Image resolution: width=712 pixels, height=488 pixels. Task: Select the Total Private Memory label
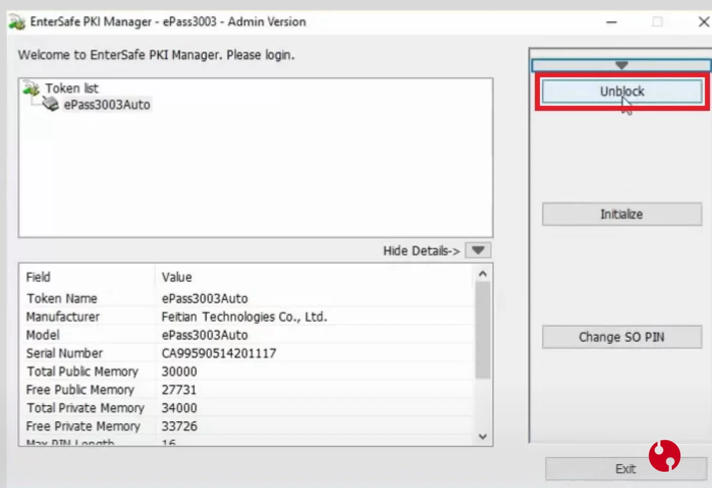pos(85,408)
